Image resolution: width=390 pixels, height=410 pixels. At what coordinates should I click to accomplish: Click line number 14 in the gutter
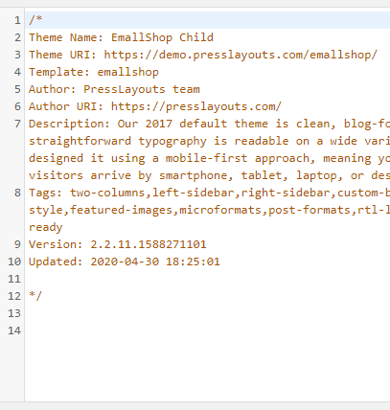click(x=14, y=330)
